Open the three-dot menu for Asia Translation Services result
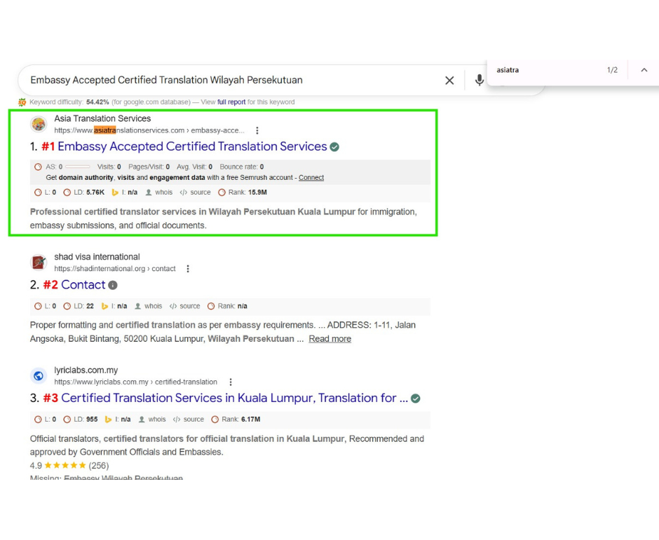 [257, 130]
